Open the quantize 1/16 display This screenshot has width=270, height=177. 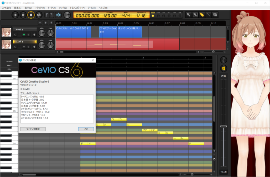141,16
